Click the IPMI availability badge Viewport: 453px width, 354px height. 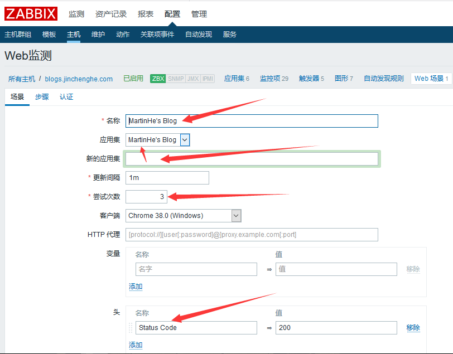coord(208,79)
